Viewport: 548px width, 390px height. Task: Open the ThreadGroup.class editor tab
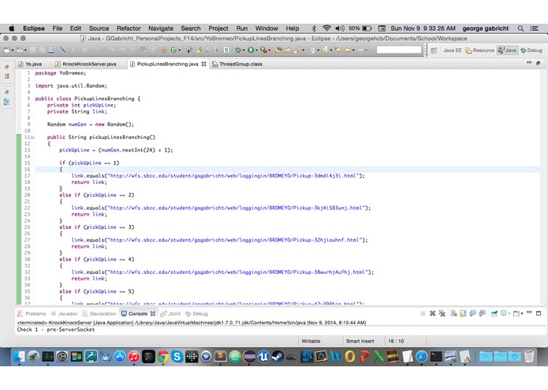pos(237,64)
